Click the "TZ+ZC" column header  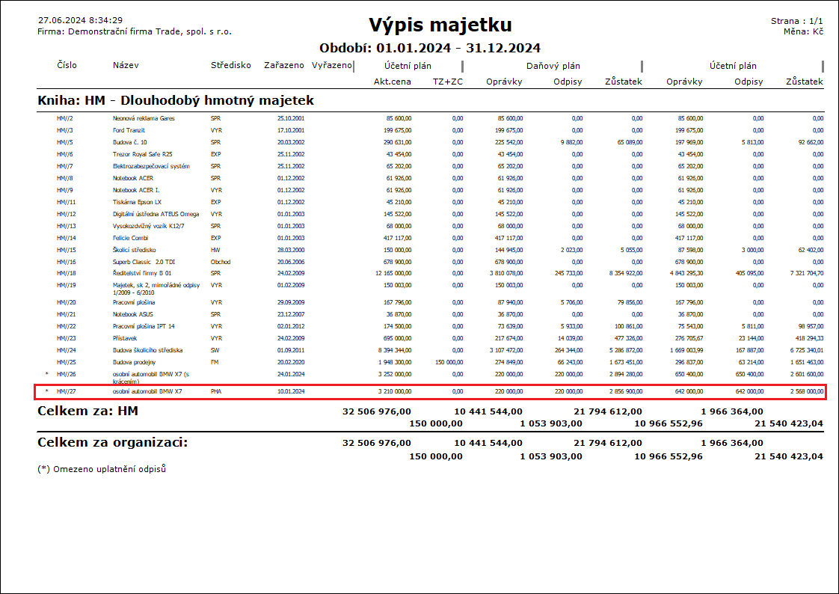coord(448,82)
